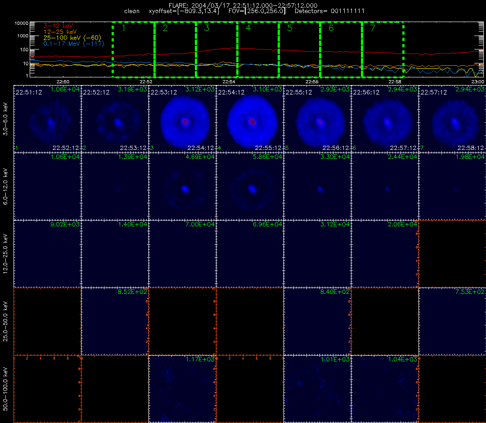
Task: Select time interval 7 in the light curve
Action: pos(383,49)
